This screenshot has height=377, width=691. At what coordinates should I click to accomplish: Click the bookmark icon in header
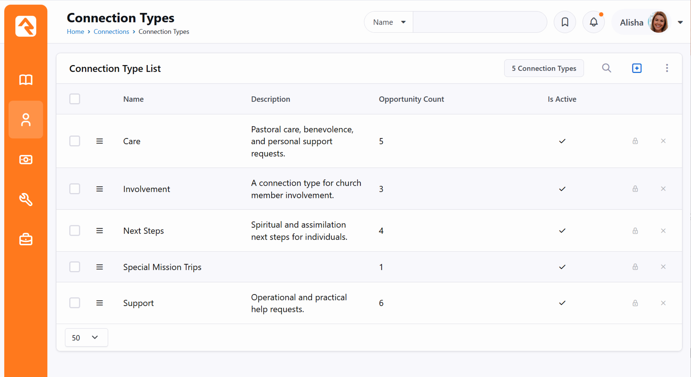565,22
